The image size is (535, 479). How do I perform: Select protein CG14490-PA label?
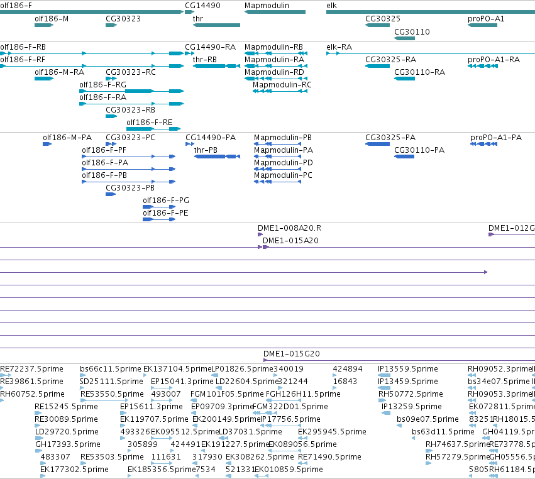[211, 138]
